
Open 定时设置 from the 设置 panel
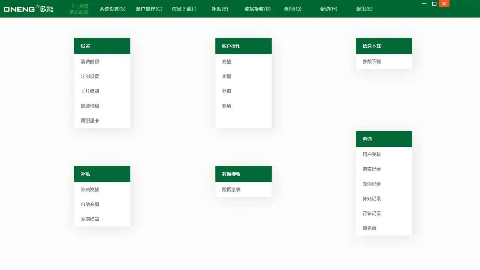pos(89,76)
